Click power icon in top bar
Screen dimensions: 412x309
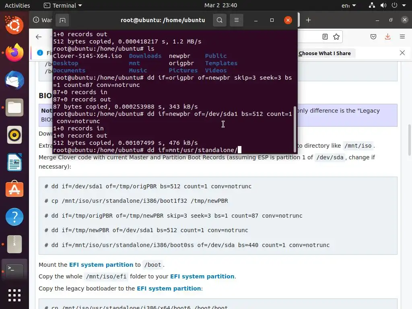tap(394, 5)
